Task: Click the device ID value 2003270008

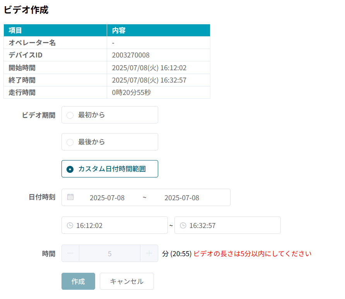Action: click(x=131, y=55)
